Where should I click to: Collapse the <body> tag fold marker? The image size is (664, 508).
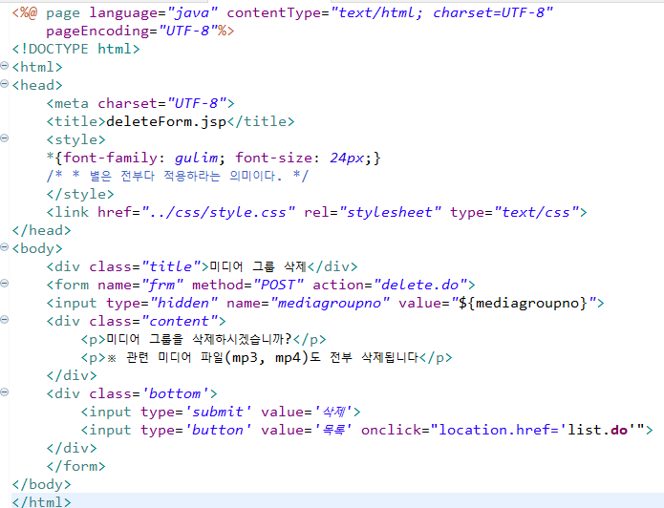(4, 246)
